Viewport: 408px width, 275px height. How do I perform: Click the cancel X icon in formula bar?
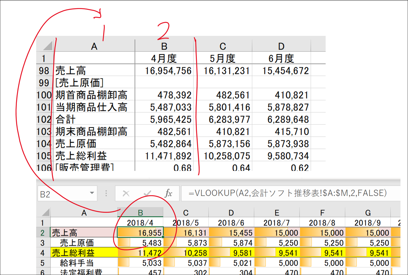[x=126, y=193]
